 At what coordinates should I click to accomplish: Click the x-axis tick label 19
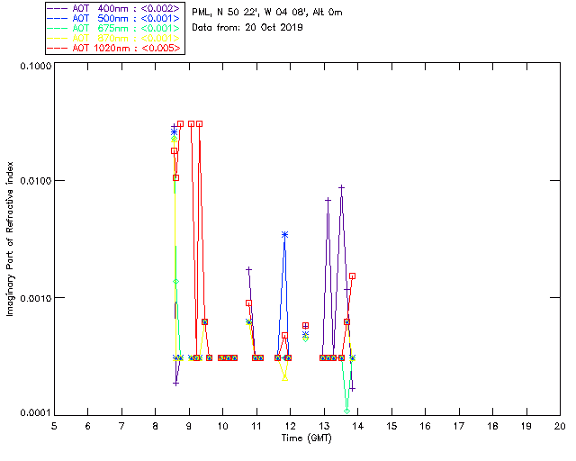(526, 427)
